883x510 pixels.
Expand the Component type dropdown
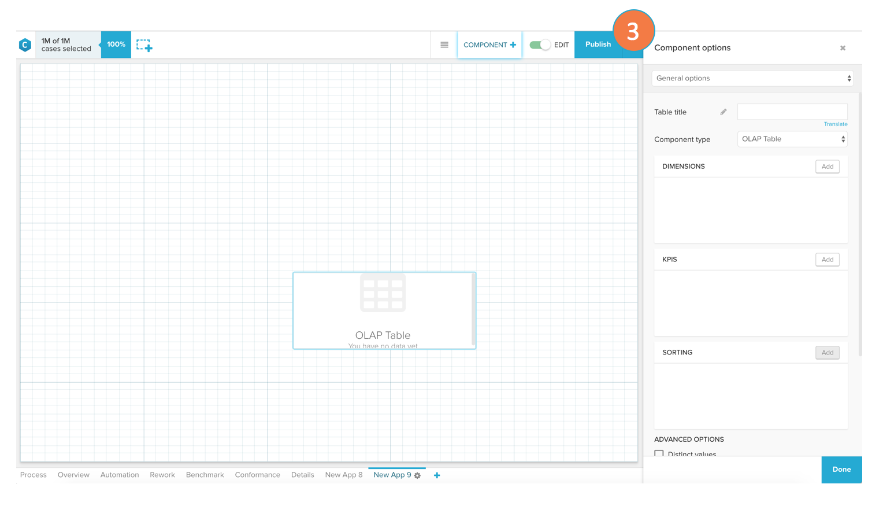click(x=792, y=139)
